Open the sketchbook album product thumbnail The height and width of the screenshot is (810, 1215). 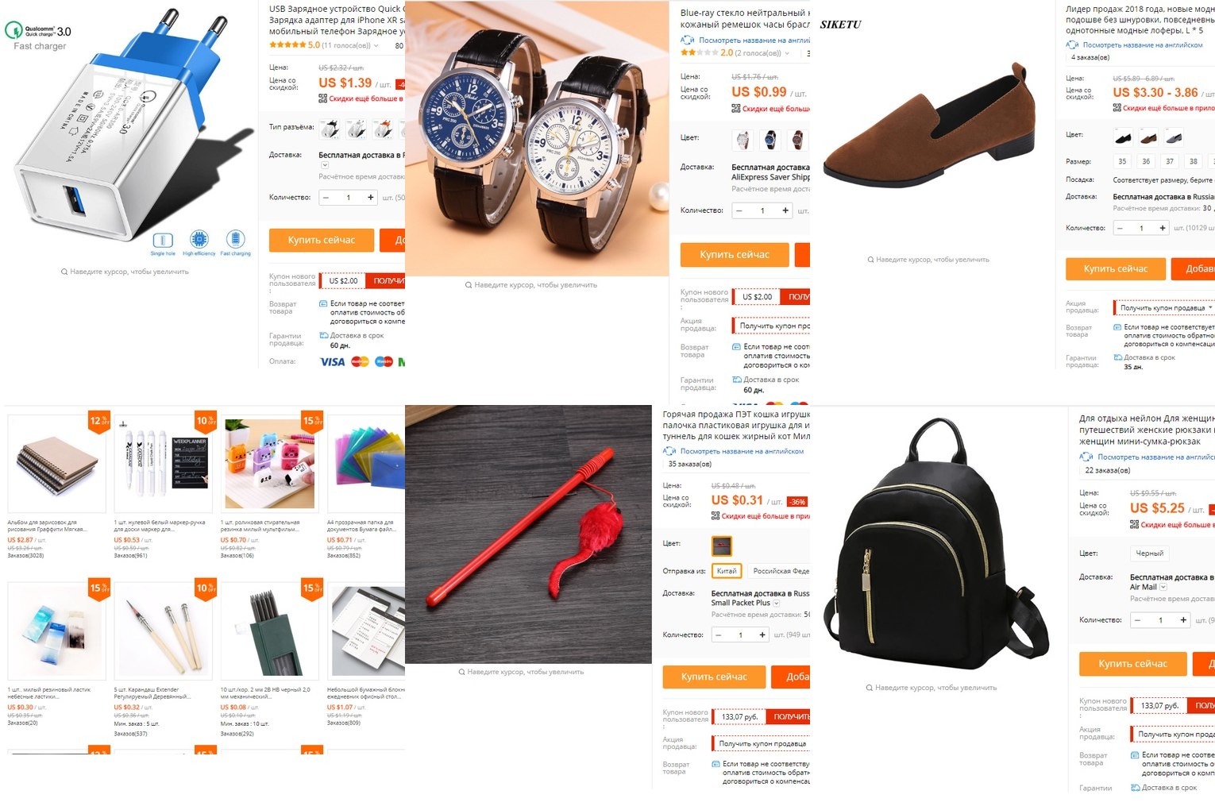(x=56, y=464)
